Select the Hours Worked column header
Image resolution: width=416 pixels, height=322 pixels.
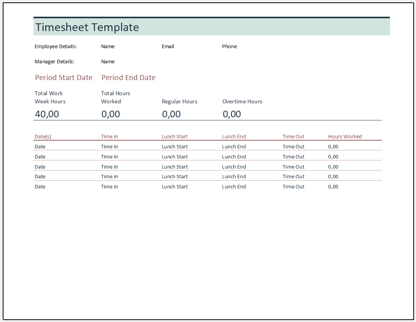pyautogui.click(x=345, y=137)
